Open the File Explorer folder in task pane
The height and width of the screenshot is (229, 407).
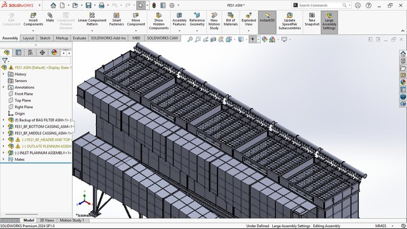click(403, 68)
